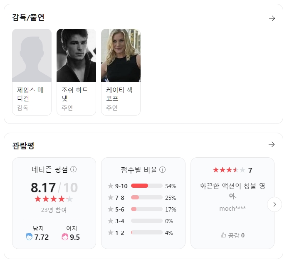This screenshot has height=262, width=287.
Task: Click the info icon next to 점수별 비율
Action: [163, 170]
